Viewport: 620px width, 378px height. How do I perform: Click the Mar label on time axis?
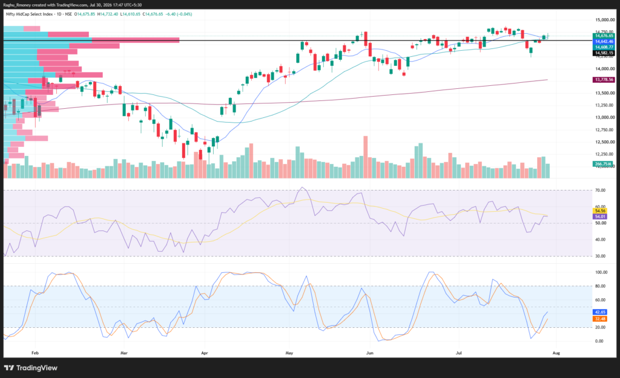tap(124, 353)
